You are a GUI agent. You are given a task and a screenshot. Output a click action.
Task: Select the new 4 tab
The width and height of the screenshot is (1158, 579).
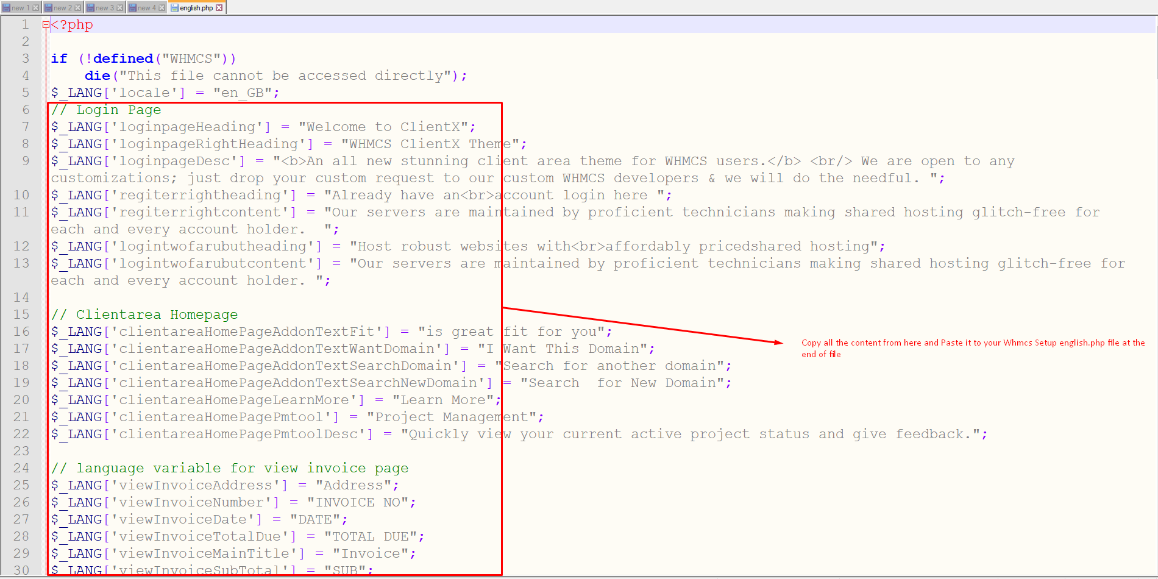146,8
